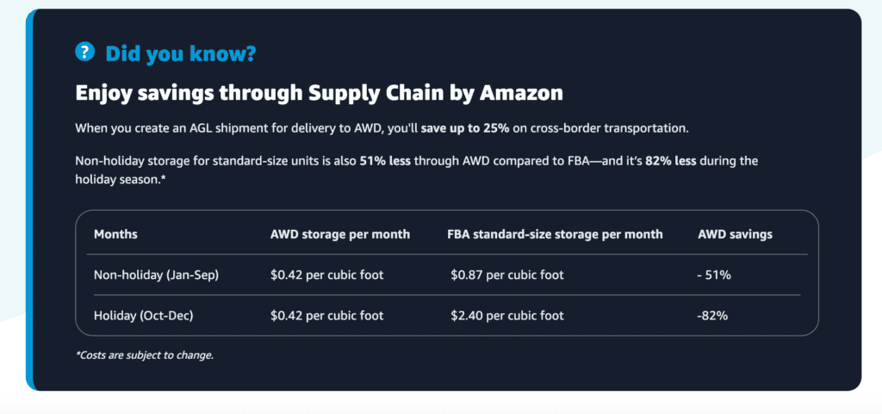The height and width of the screenshot is (414, 882).
Task: Click the "Months" column header
Action: [x=115, y=234]
